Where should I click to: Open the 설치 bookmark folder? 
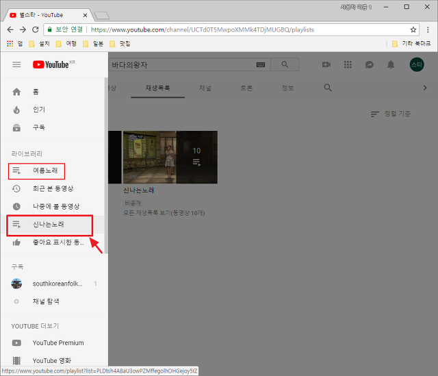(39, 44)
